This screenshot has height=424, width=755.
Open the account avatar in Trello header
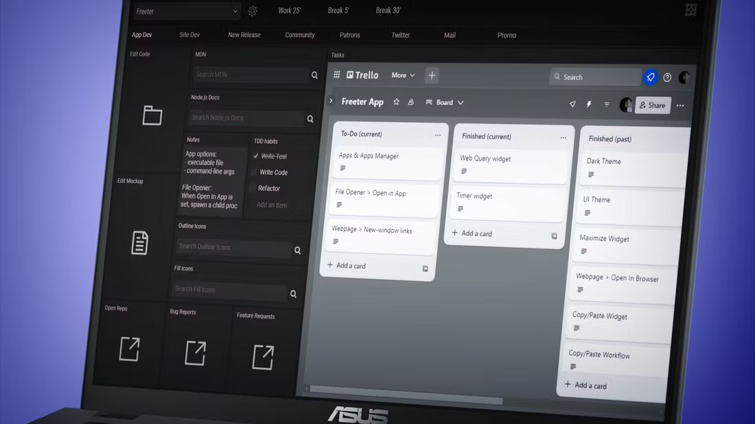click(684, 78)
